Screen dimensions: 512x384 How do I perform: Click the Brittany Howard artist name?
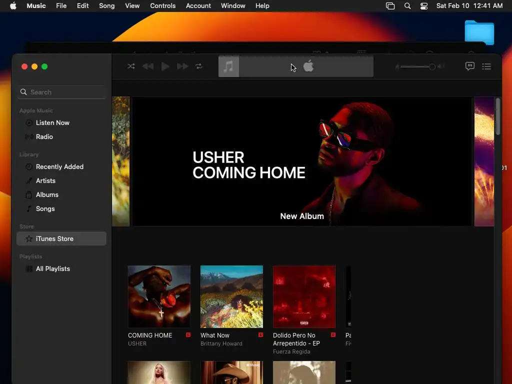(221, 343)
